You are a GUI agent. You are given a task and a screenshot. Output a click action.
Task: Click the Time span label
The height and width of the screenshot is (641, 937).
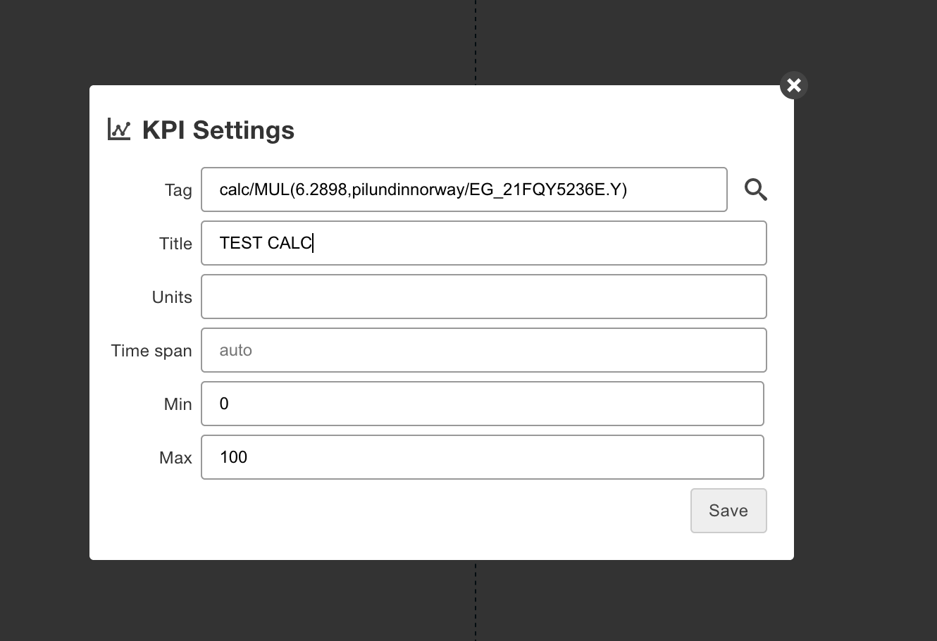(x=151, y=351)
